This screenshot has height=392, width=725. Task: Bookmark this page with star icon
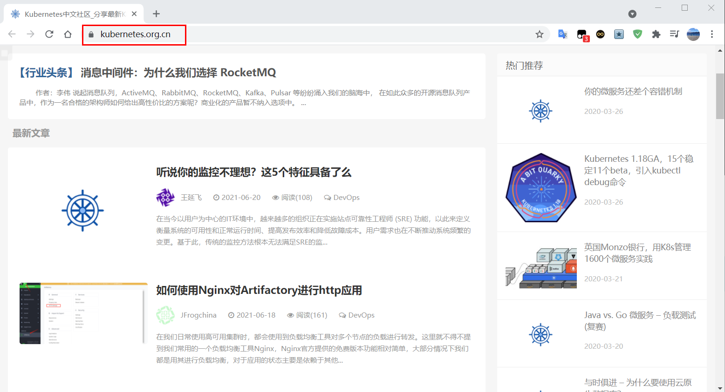[x=540, y=34]
